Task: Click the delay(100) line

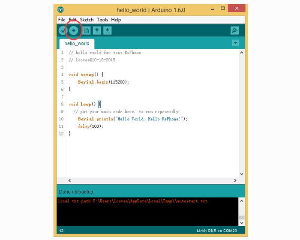Action: (90, 126)
